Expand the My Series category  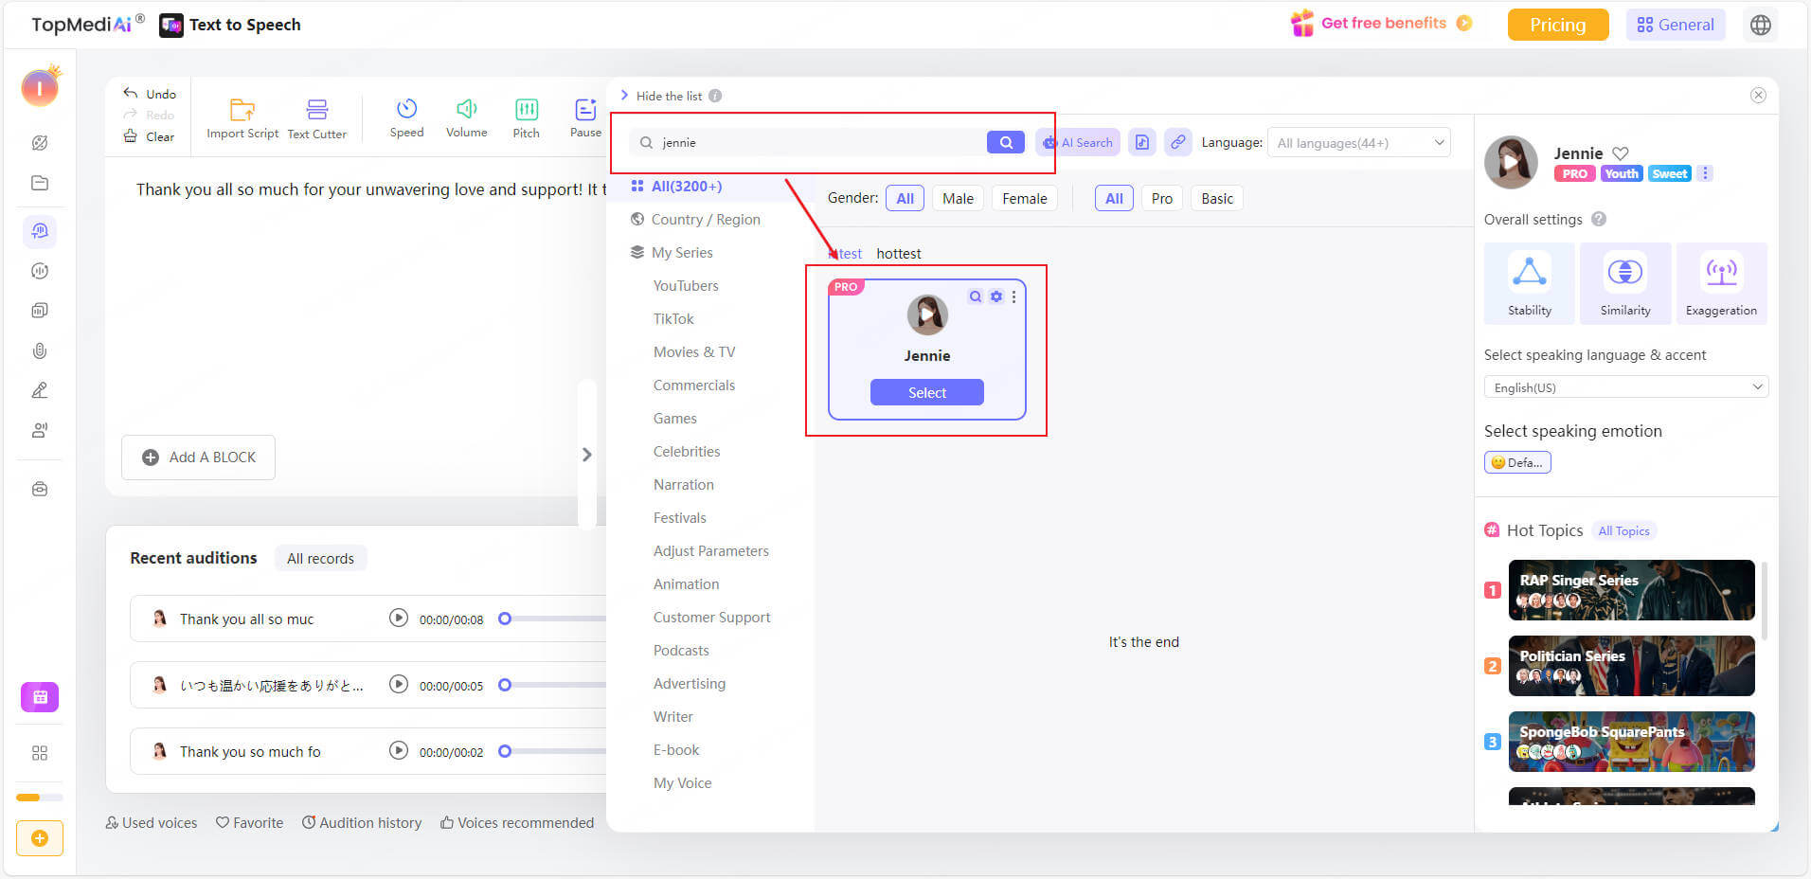point(681,252)
